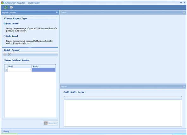Click the Build column header
The height and width of the screenshot is (135, 187).
[x=20, y=66]
